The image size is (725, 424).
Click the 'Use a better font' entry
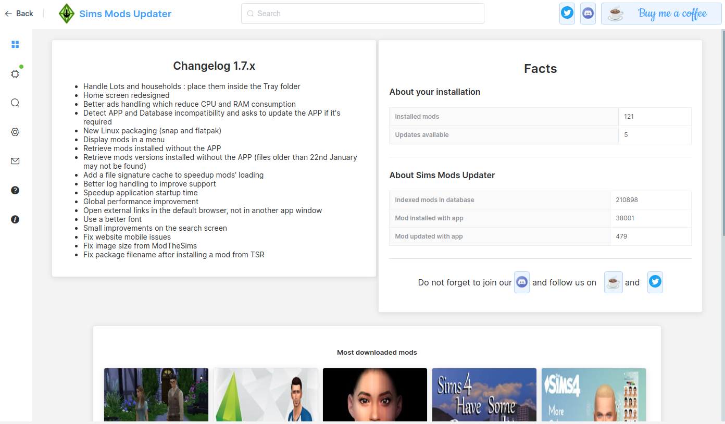(113, 219)
